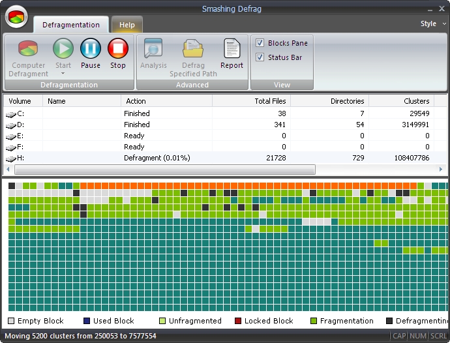Click the 3149991 clusters value
450x343 pixels.
tap(415, 125)
